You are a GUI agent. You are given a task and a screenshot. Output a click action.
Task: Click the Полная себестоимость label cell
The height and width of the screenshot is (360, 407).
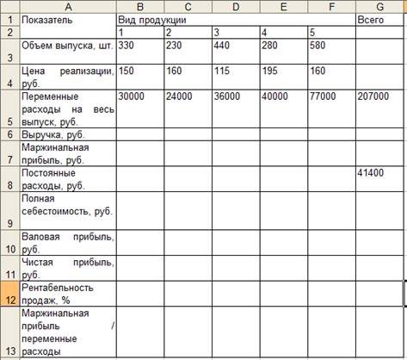point(68,211)
